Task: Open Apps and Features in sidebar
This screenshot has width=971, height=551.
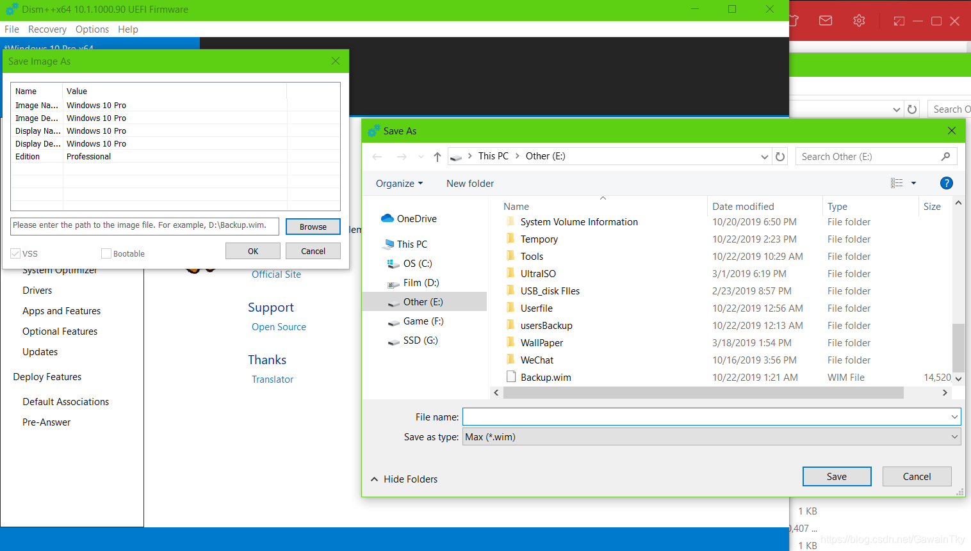Action: (x=61, y=310)
